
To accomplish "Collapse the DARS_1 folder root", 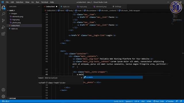I will (x=8, y=11).
